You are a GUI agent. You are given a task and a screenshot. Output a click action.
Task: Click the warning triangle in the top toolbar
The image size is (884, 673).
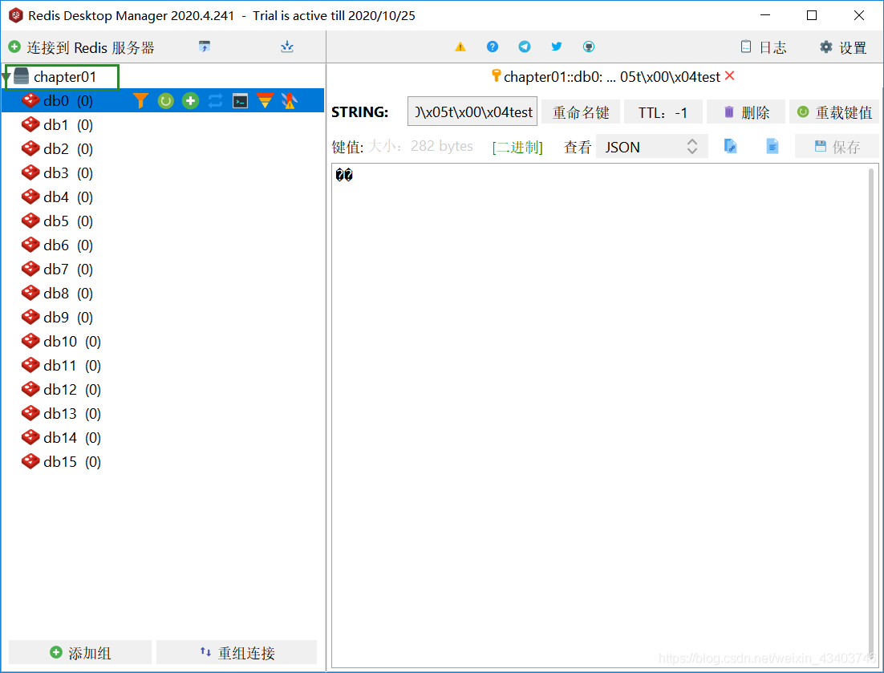pos(460,47)
